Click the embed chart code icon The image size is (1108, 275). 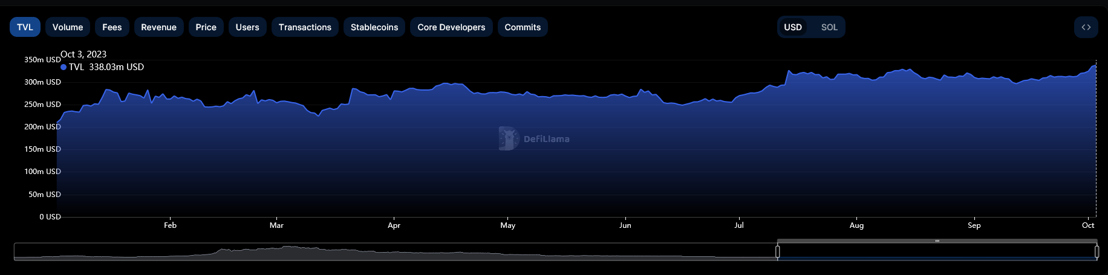tap(1086, 27)
